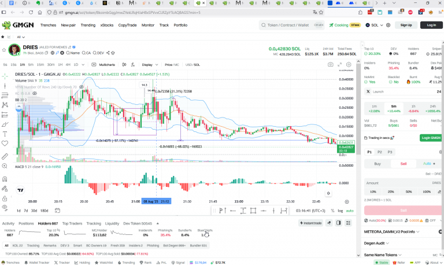
Task: Select the pattern drawing tool
Action: click(x=5, y=105)
